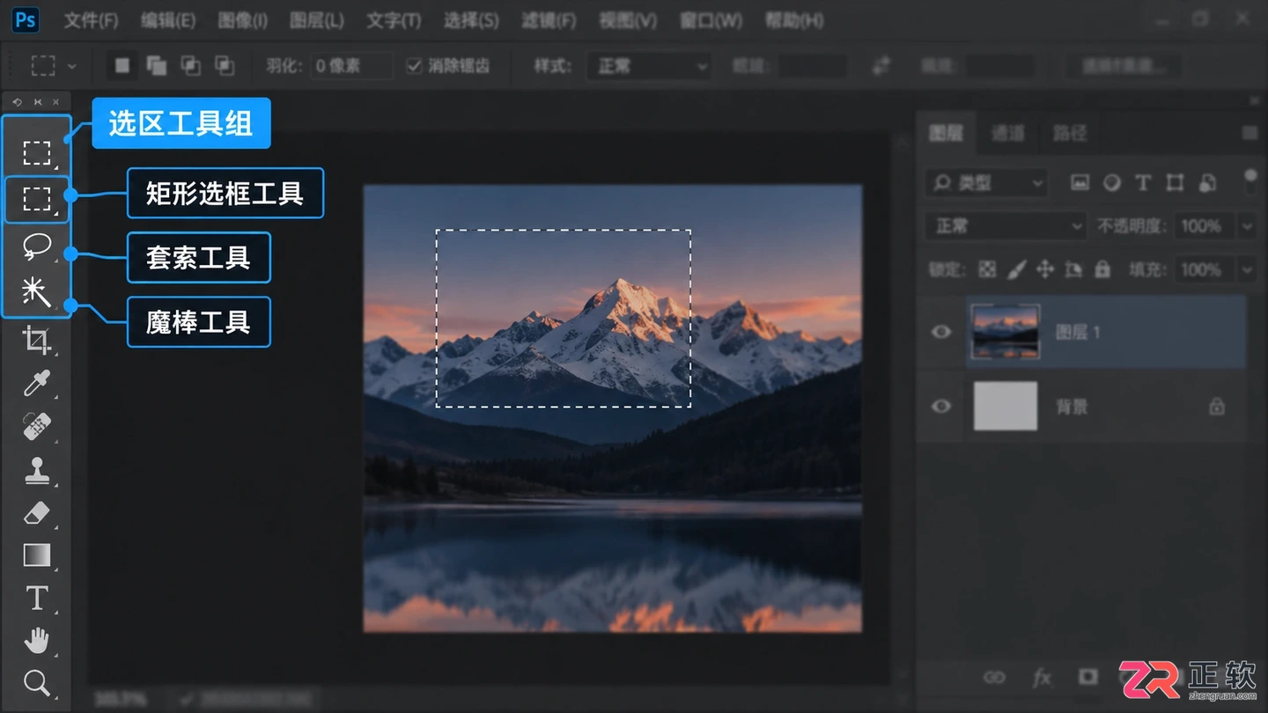The height and width of the screenshot is (713, 1268).
Task: Click the link layers icon
Action: pyautogui.click(x=994, y=677)
